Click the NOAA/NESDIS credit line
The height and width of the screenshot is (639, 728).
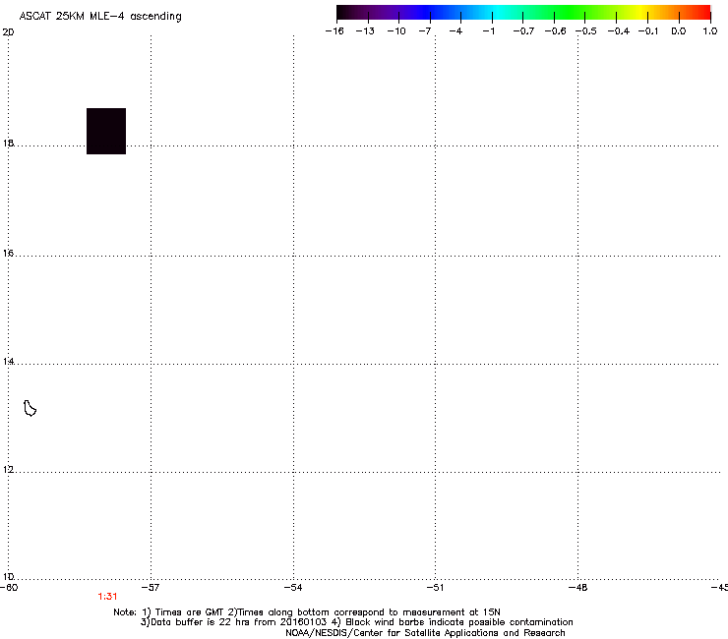pos(425,633)
